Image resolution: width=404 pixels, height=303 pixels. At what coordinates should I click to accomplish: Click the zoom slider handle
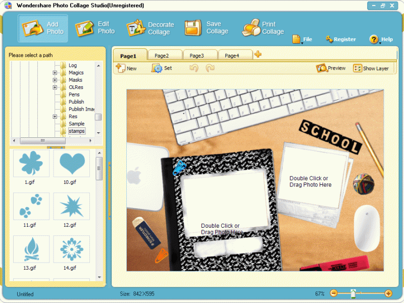click(x=353, y=293)
